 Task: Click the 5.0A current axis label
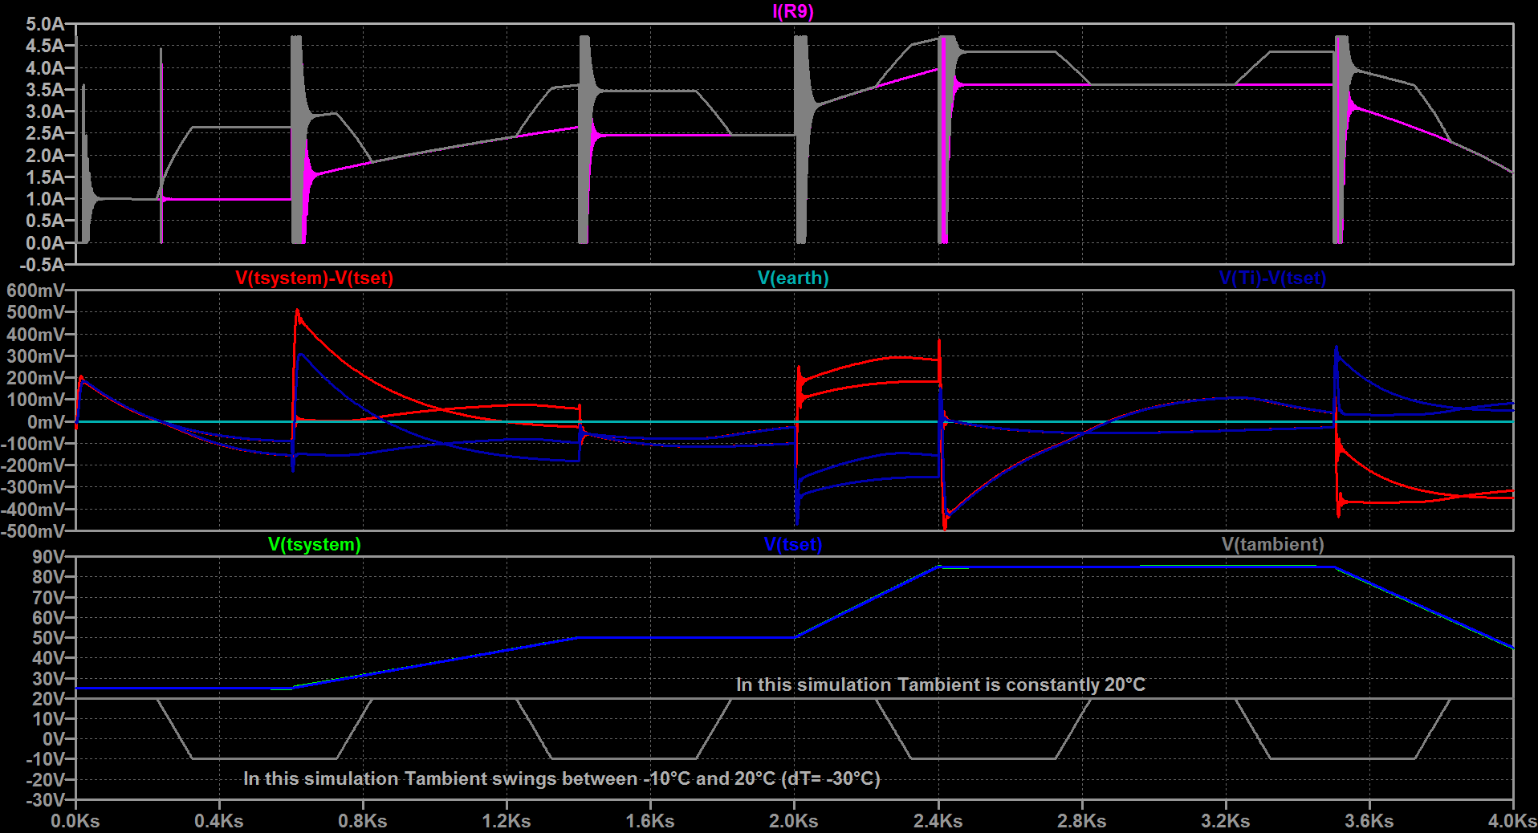point(45,24)
